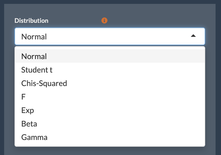Click the currently selected Normal value
The image size is (221, 155).
[x=34, y=36]
